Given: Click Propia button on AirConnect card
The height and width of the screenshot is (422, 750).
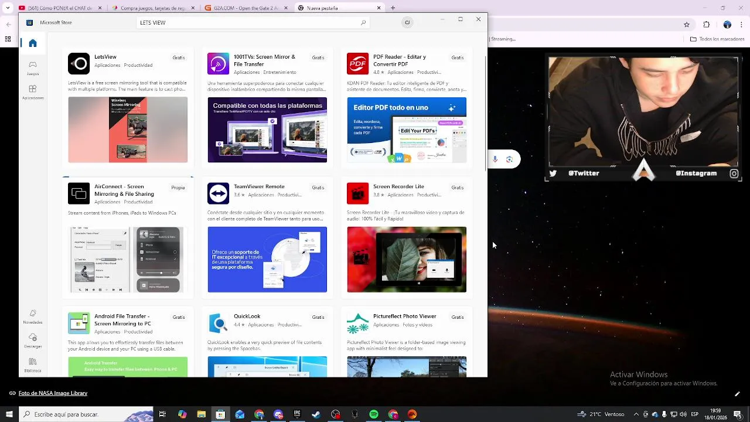Looking at the screenshot, I should point(178,188).
